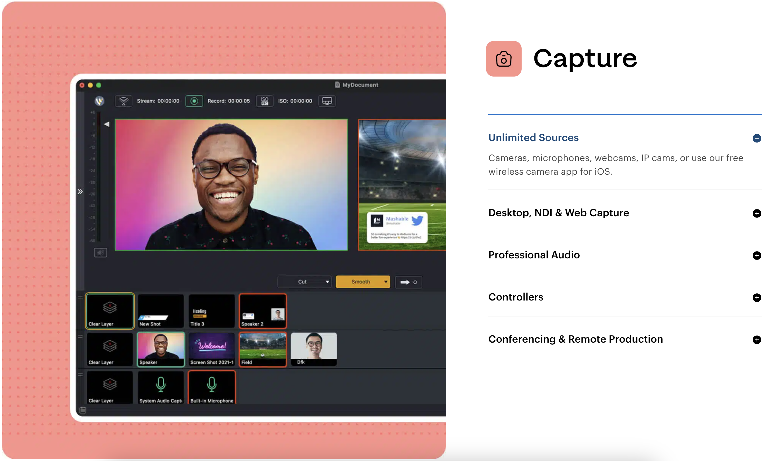Select the Field stadium shot
The image size is (778, 461).
263,349
